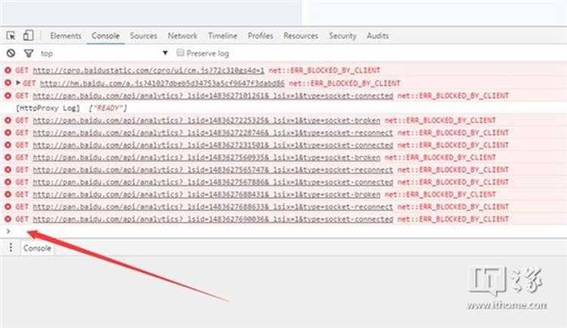Show the Security tab
The width and height of the screenshot is (567, 328).
point(342,36)
